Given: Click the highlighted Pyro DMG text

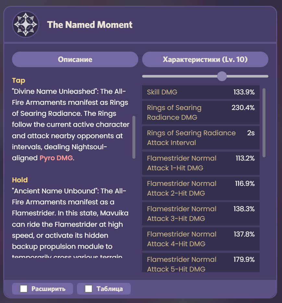Looking at the screenshot, I should click(x=56, y=158).
